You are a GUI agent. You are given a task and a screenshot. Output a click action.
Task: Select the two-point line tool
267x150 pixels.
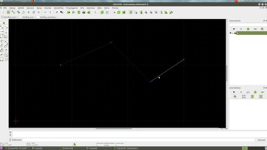click(2, 27)
